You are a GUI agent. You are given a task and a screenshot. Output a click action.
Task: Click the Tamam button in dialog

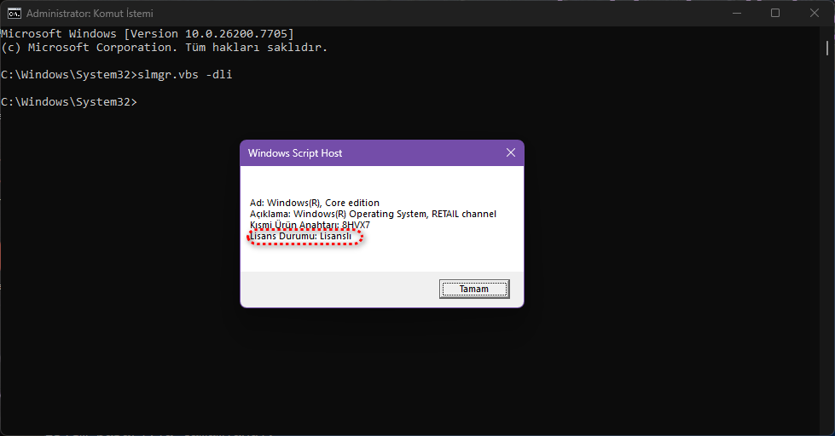[474, 289]
